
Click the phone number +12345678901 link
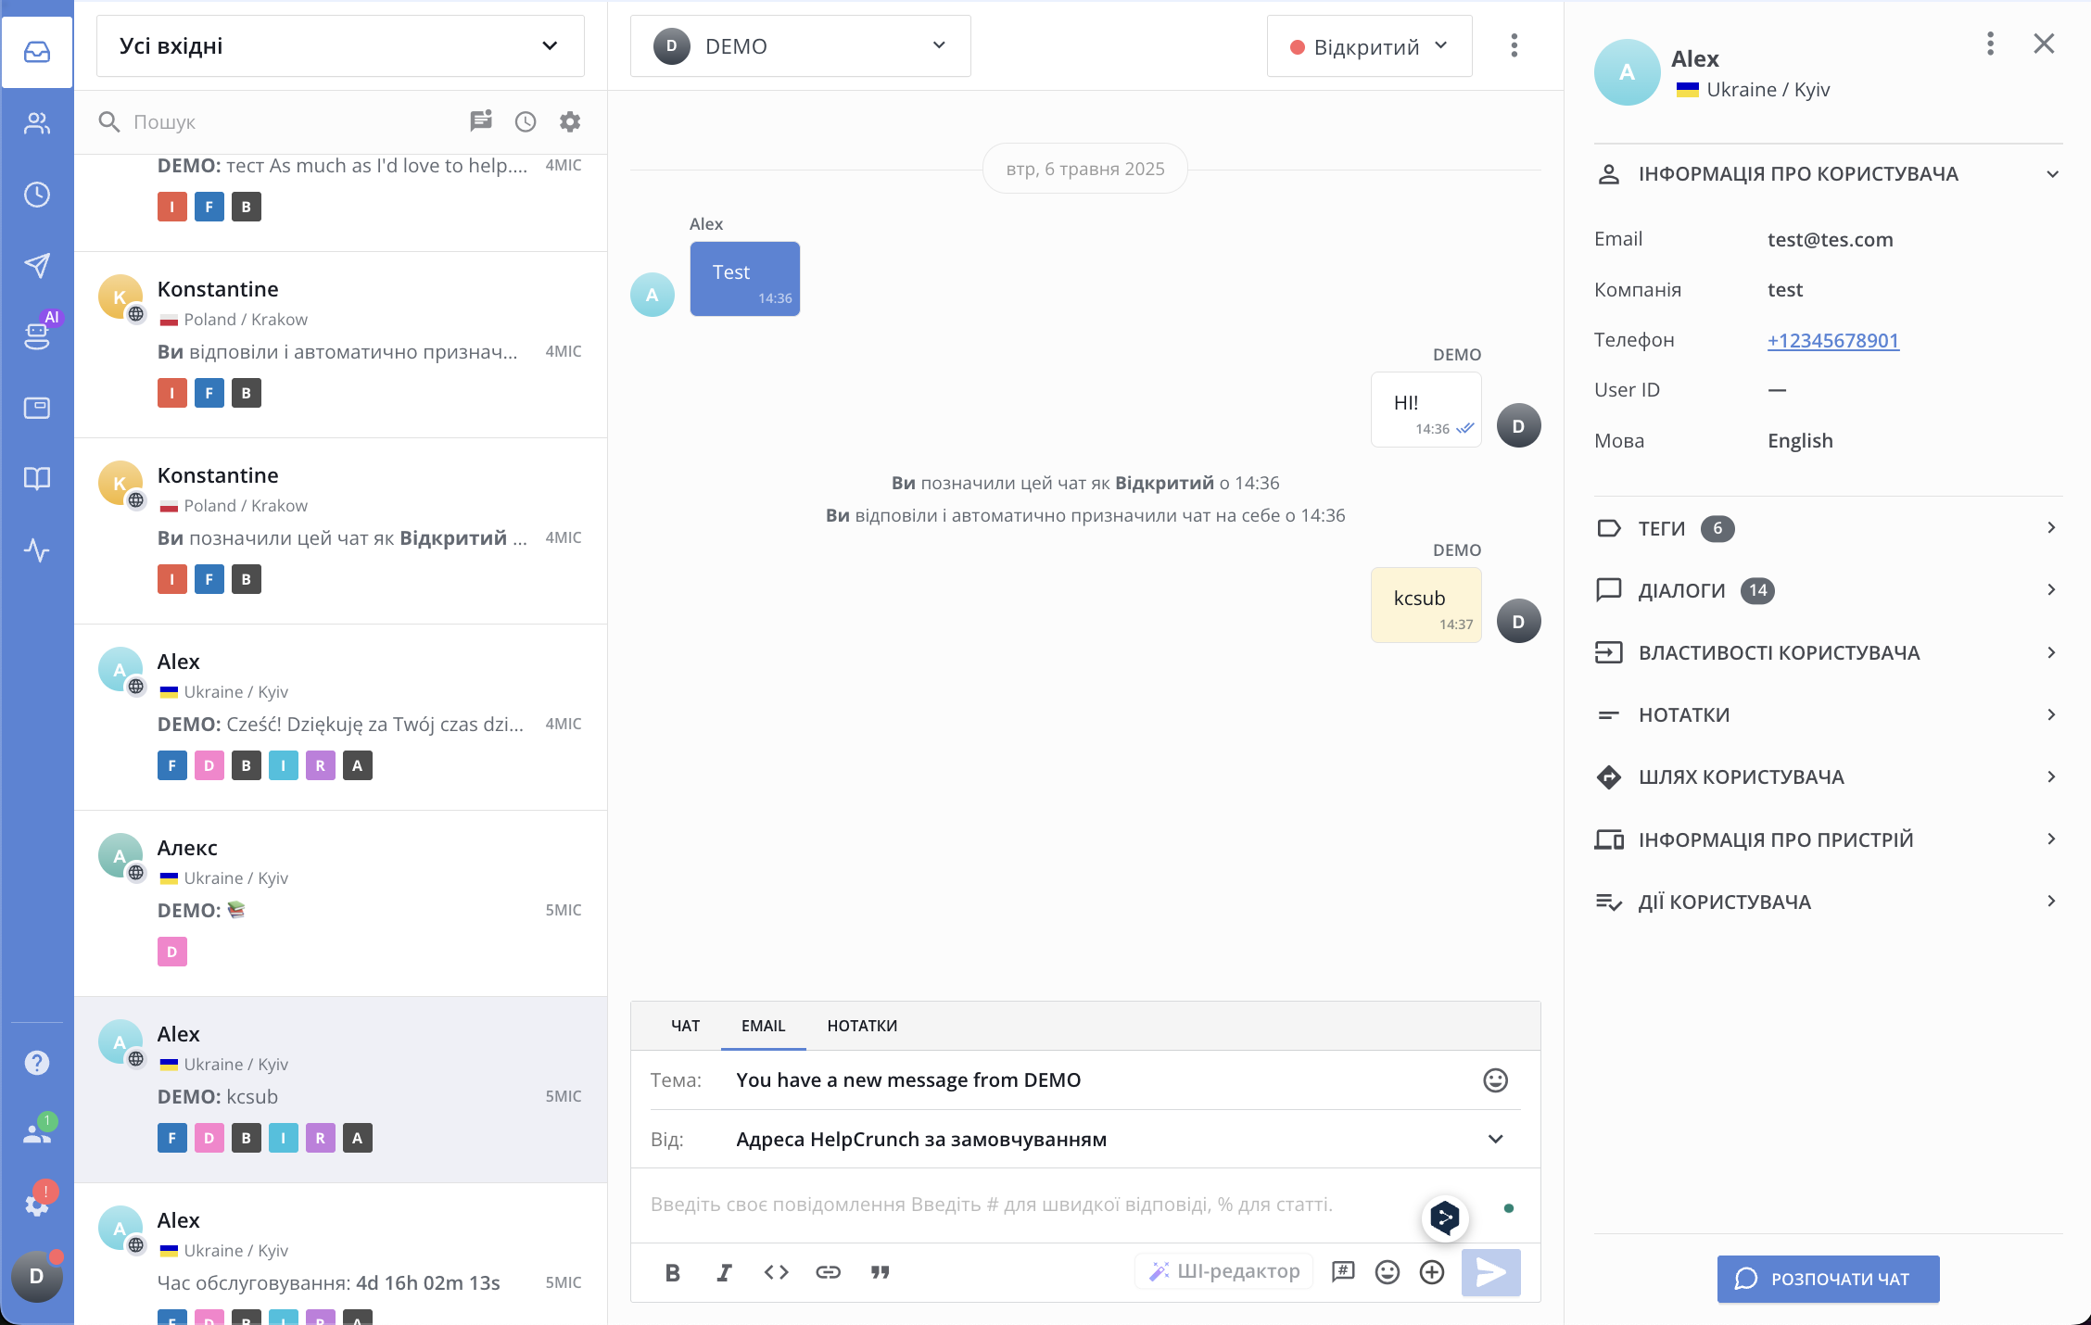(x=1832, y=340)
